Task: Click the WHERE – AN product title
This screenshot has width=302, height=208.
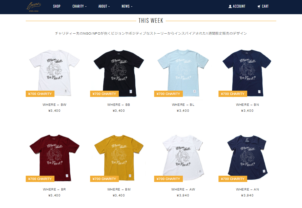Action: pos(247,189)
